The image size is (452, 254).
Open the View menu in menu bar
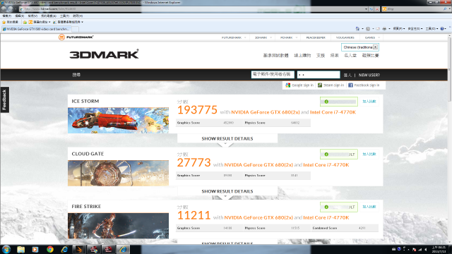coord(32,16)
